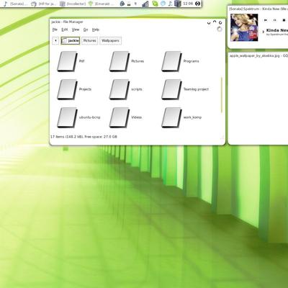Click the panel clock showing 12:06
This screenshot has height=288, width=288.
[x=188, y=4]
